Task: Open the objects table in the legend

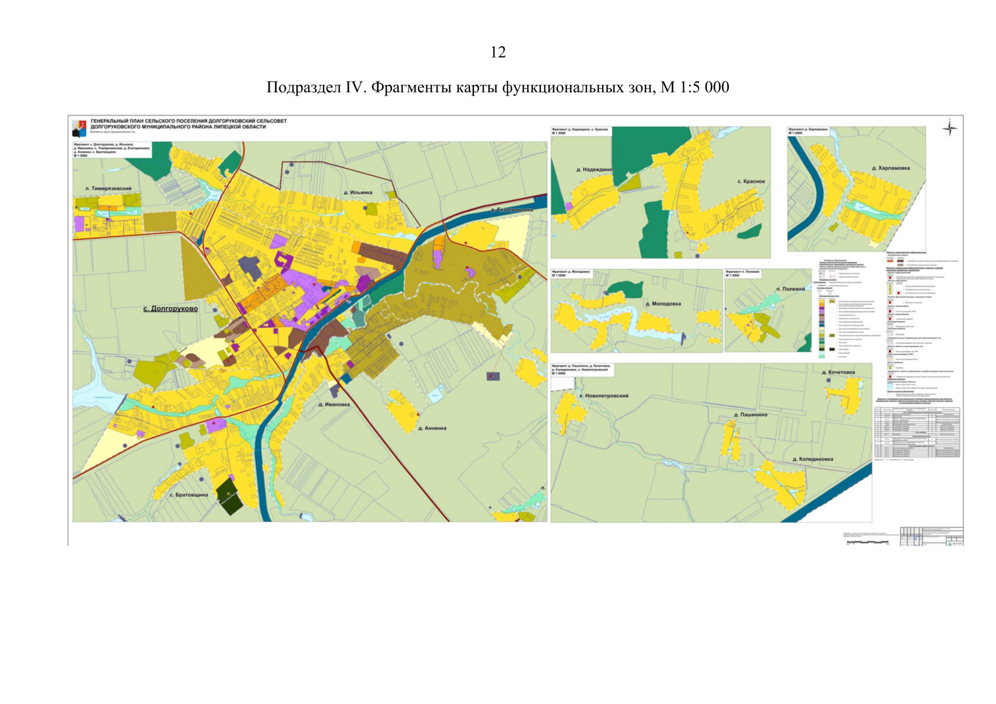Action: coord(917,432)
